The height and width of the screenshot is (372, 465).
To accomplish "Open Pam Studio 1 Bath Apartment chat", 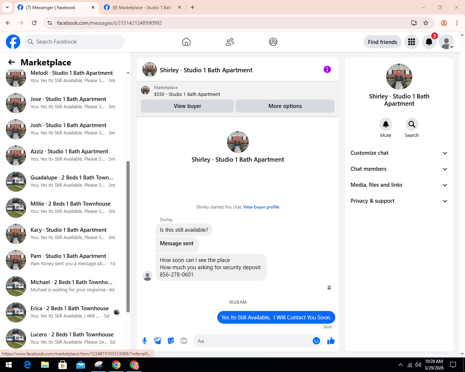I will coord(65,260).
